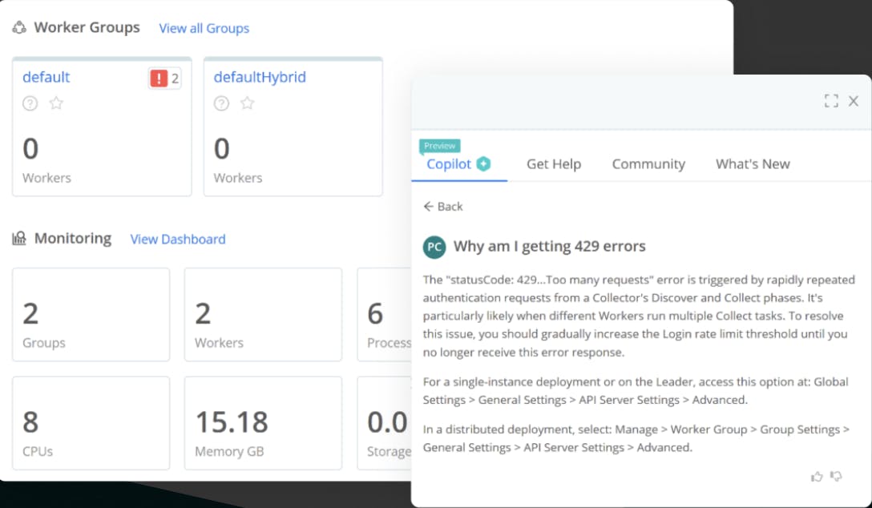Image resolution: width=872 pixels, height=508 pixels.
Task: Click the Worker Groups section icon
Action: pos(19,28)
